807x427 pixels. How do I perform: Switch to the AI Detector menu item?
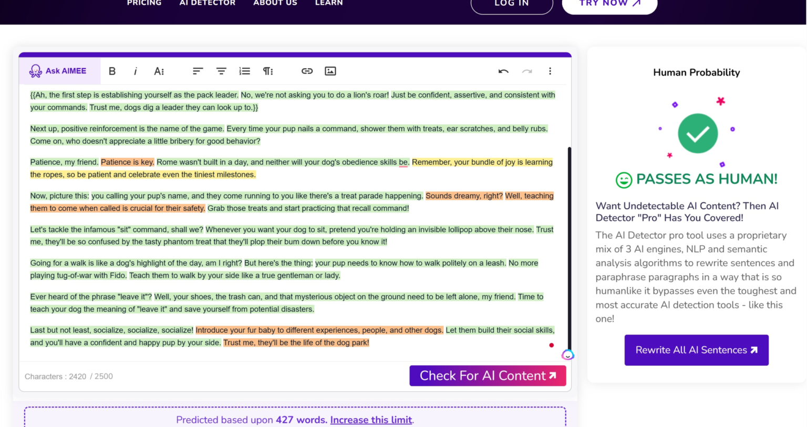pyautogui.click(x=207, y=4)
